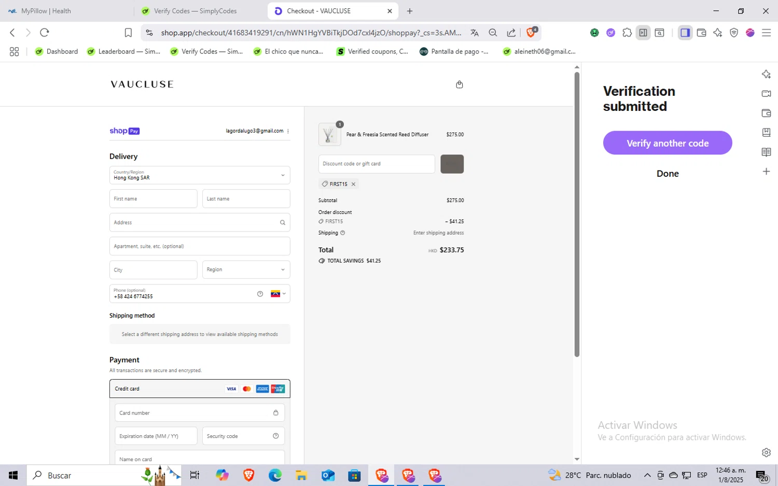Open Pantalla de pago bookmark

(454, 51)
